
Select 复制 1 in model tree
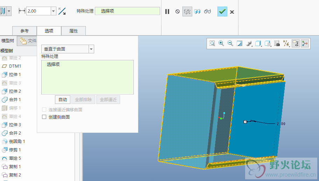click(12, 167)
